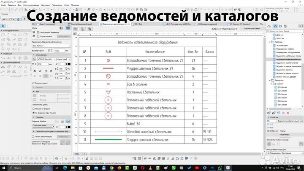304x171 pixels.
Task: Open 03 Санузел view in navigator
Action: pos(282,94)
